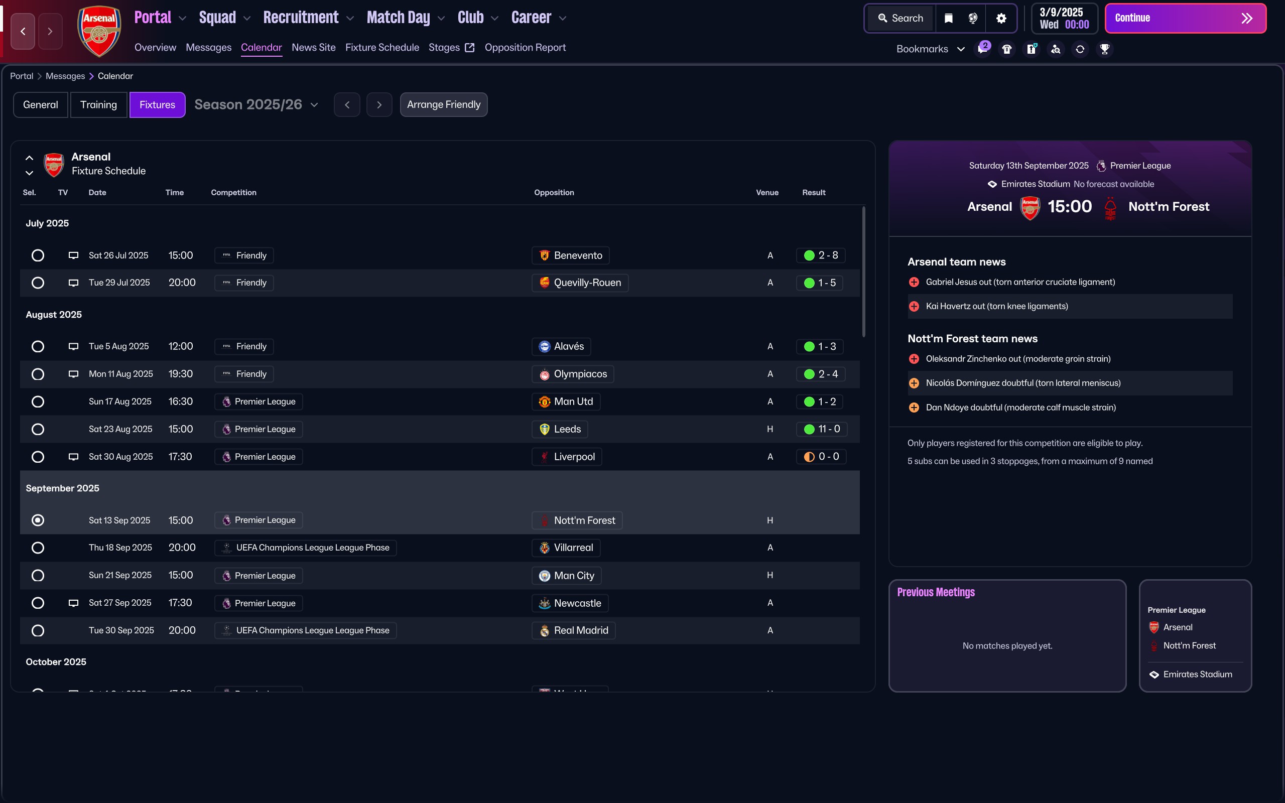Switch to the Training tab
The height and width of the screenshot is (803, 1285).
coord(99,104)
